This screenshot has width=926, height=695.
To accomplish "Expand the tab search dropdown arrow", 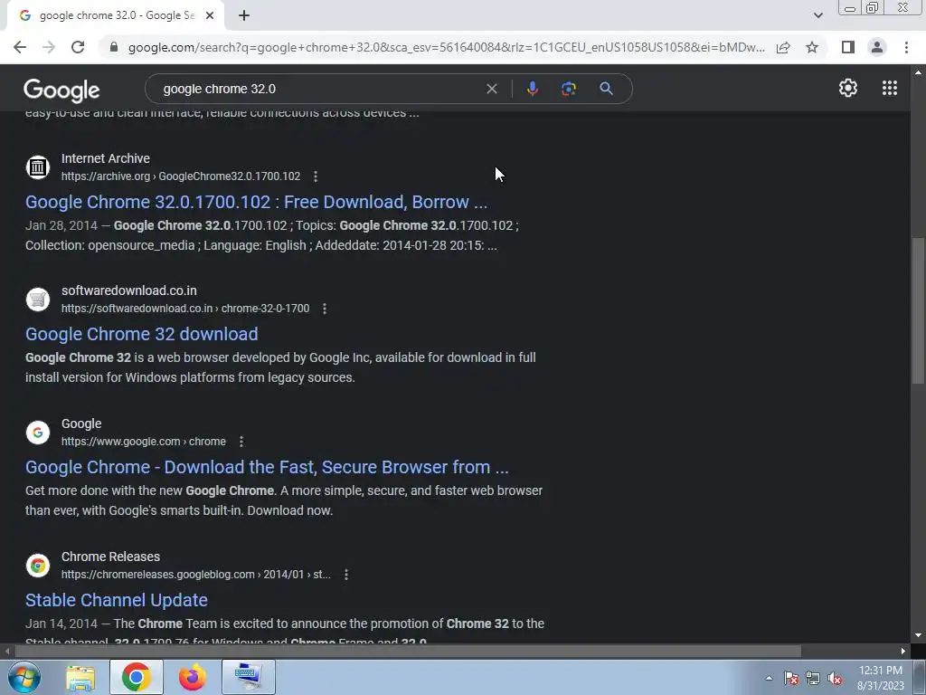I will [x=817, y=15].
